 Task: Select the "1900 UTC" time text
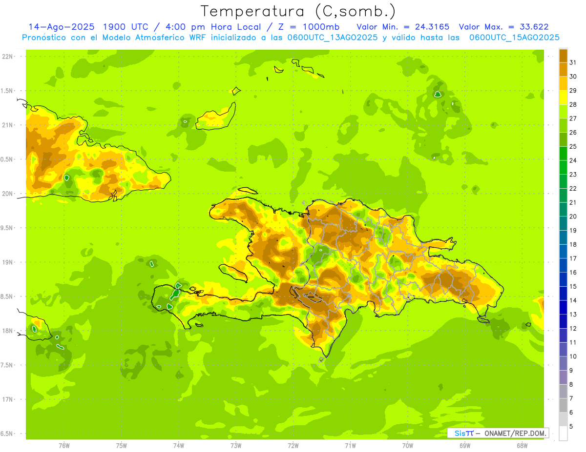pyautogui.click(x=126, y=27)
